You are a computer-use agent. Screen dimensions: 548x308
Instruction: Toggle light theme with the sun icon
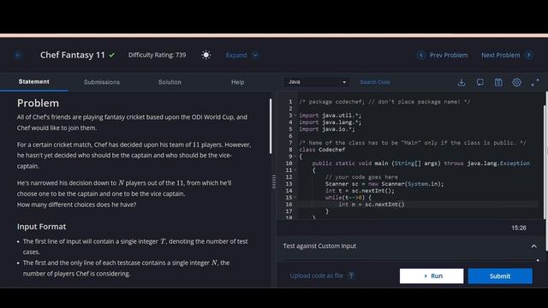(205, 55)
